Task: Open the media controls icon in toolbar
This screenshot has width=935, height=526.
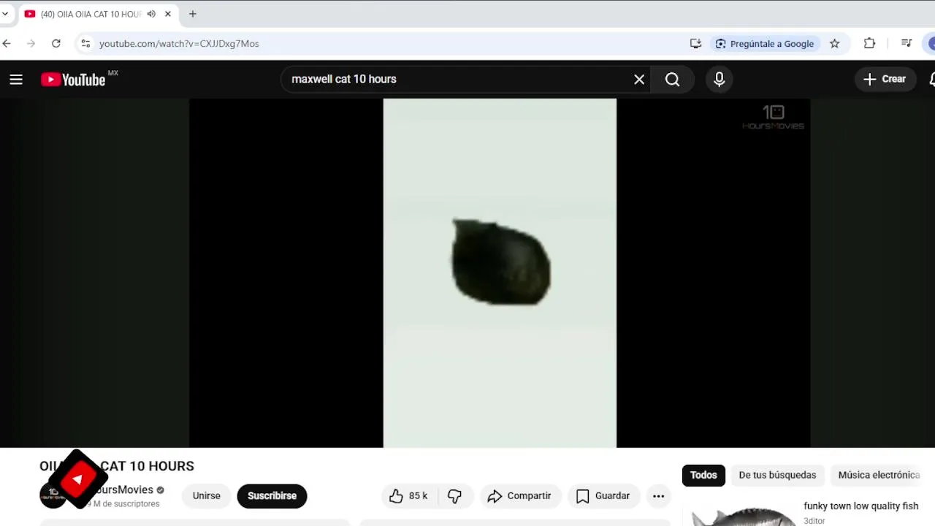Action: click(x=907, y=44)
